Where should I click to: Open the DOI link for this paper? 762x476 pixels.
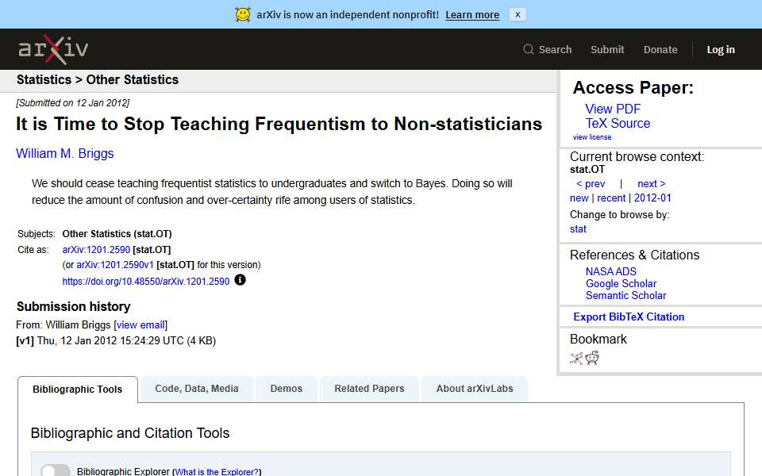coord(146,281)
